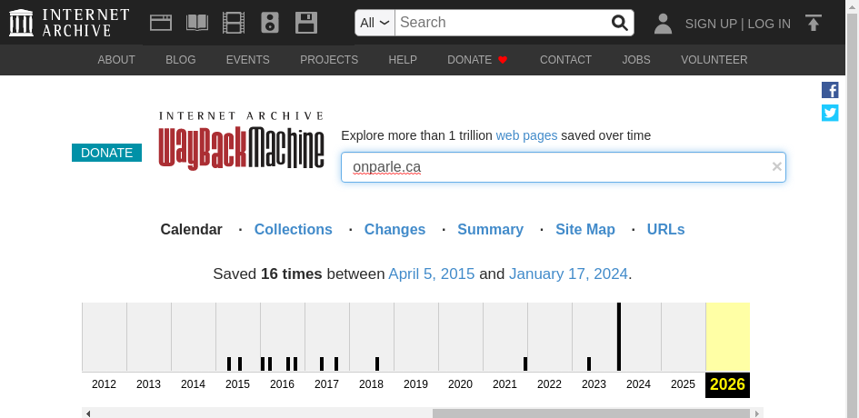859x418 pixels.
Task: Open the PROJECTS menu item
Action: tap(329, 60)
